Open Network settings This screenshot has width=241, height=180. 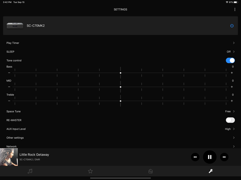[120, 146]
